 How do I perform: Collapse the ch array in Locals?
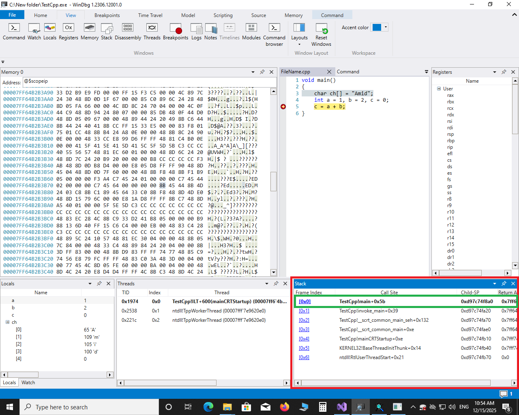point(8,322)
